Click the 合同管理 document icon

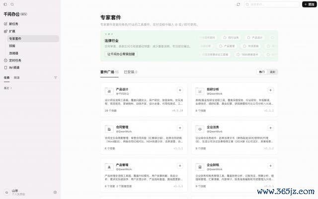pos(109,129)
